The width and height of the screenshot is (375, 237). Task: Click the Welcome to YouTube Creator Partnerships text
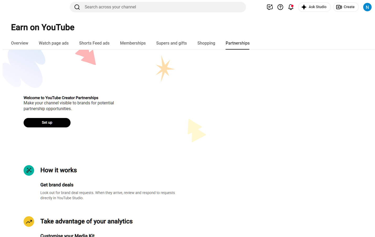coord(61,98)
